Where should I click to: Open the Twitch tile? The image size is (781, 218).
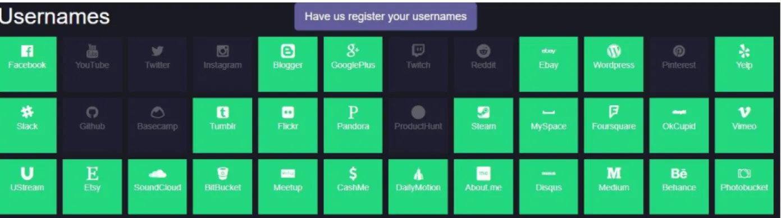pos(418,64)
